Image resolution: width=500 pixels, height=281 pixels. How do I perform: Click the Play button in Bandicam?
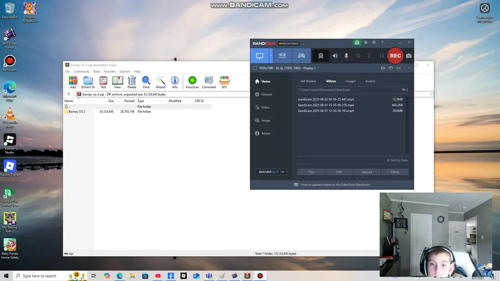pyautogui.click(x=311, y=172)
